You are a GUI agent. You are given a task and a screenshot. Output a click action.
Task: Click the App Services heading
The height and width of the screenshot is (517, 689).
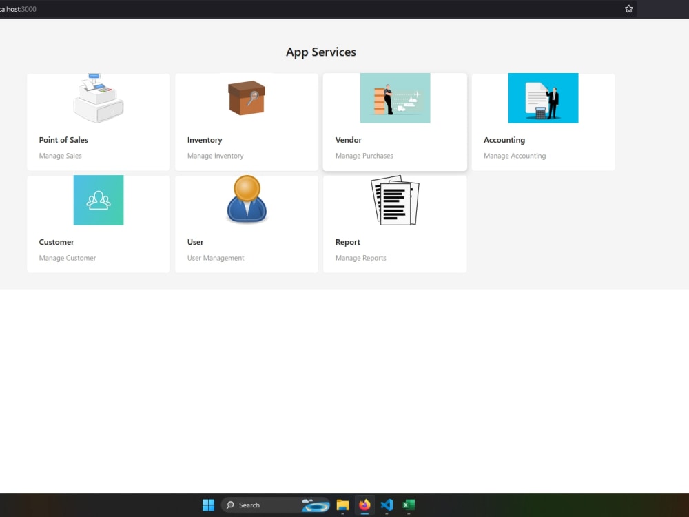click(321, 52)
